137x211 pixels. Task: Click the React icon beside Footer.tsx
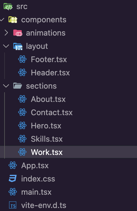click(22, 59)
